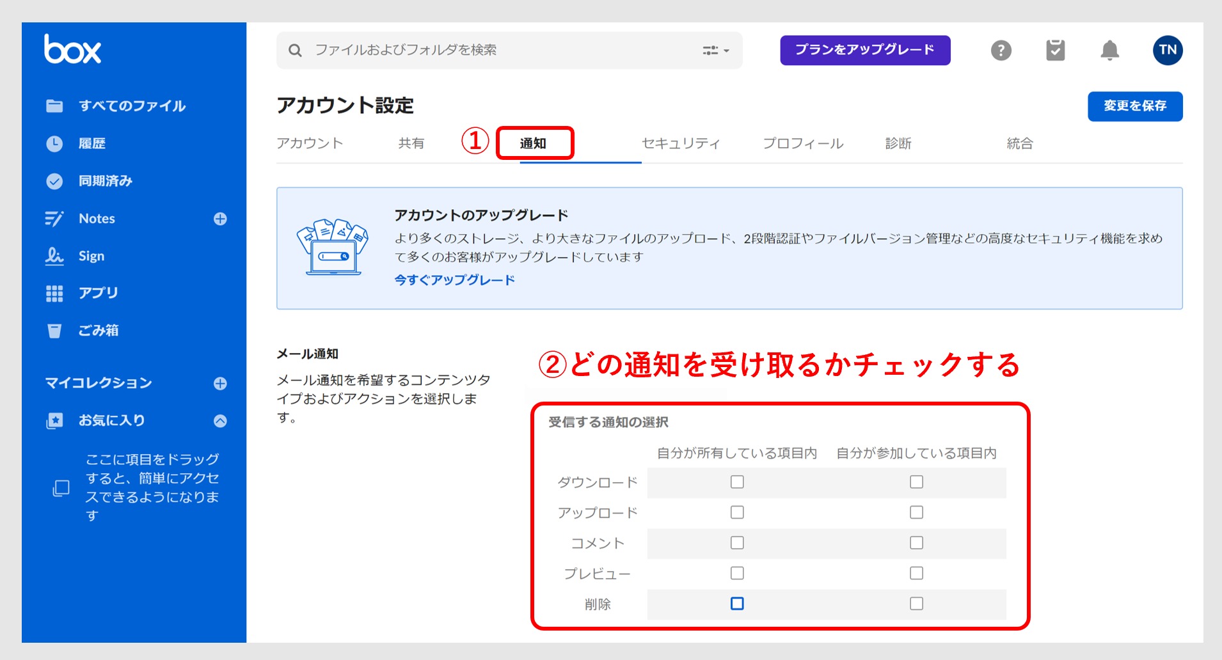
Task: Check プレビュー for joined items
Action: coord(916,573)
